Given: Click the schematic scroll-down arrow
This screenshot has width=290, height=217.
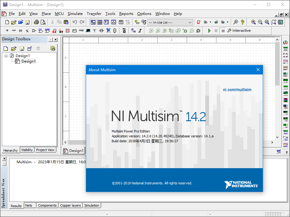Looking at the screenshot, I should [277, 137].
